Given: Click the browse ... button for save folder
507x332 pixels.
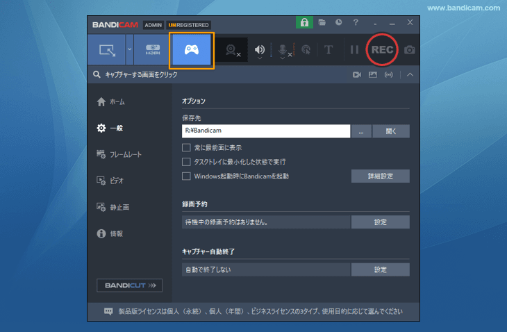Looking at the screenshot, I should [361, 131].
